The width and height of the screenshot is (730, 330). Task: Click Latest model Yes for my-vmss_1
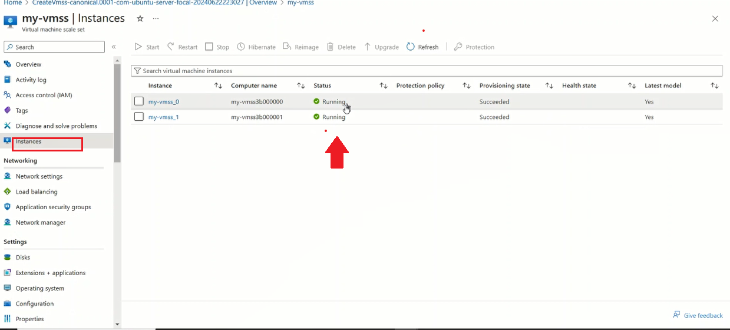point(649,117)
